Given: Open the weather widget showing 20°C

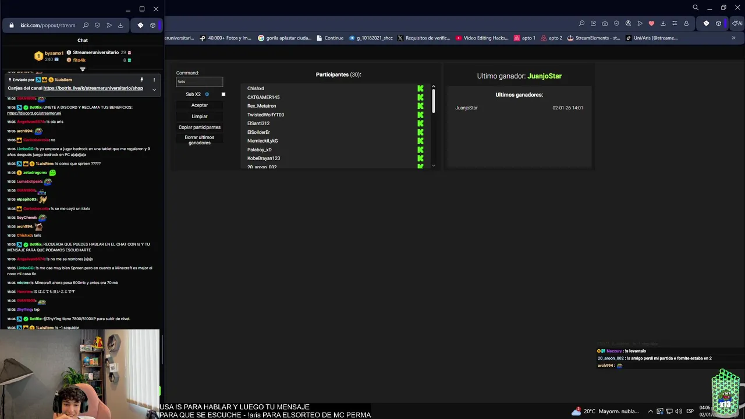Looking at the screenshot, I should click(604, 411).
